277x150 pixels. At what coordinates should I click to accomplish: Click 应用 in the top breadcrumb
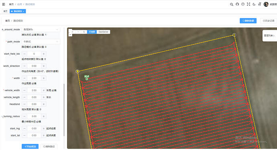[x=19, y=4]
